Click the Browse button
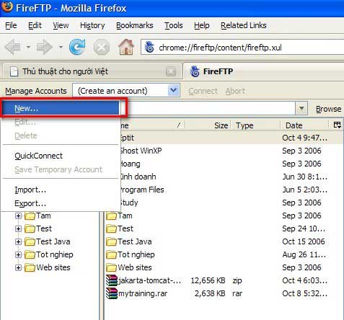 click(x=328, y=109)
